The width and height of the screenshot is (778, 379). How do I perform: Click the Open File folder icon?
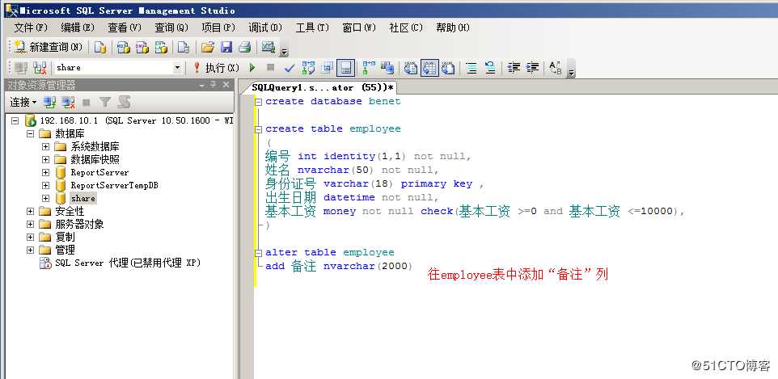pyautogui.click(x=208, y=47)
